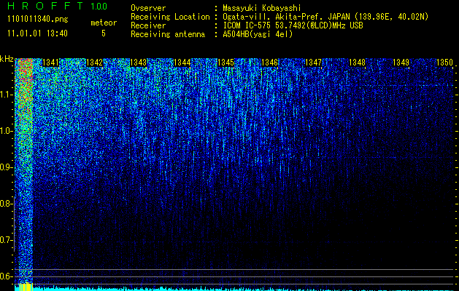The width and height of the screenshot is (459, 291).
Task: Click the Receiver field label
Action: coord(148,25)
